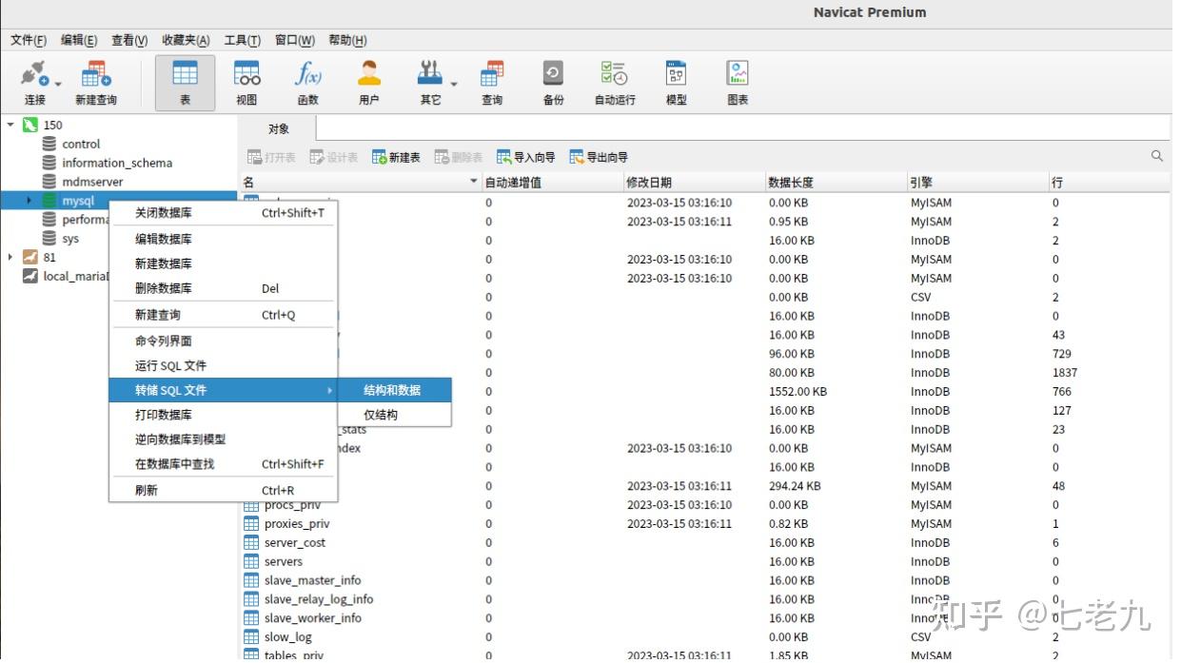The image size is (1181, 663).
Task: Launch the 导出向导 export wizard
Action: click(x=600, y=157)
